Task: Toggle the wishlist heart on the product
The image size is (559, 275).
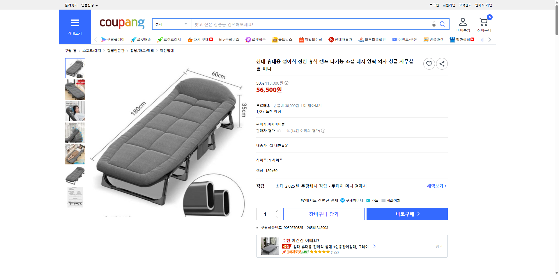Action: point(429,63)
